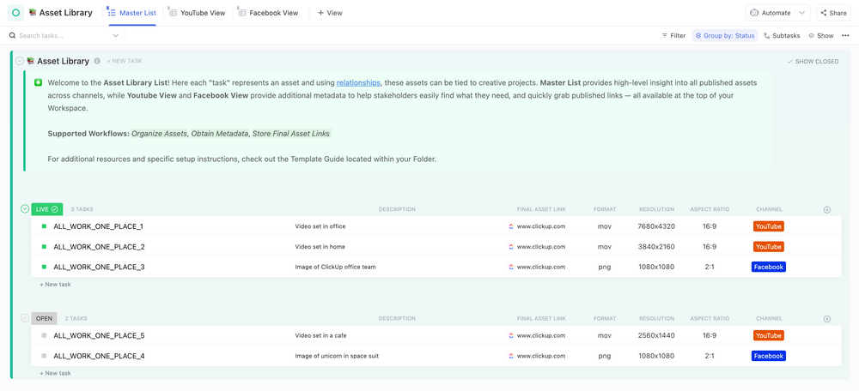This screenshot has width=859, height=391.
Task: Collapse the OPEN status group
Action: (25, 318)
